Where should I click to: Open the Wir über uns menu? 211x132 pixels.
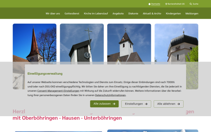tap(53, 13)
